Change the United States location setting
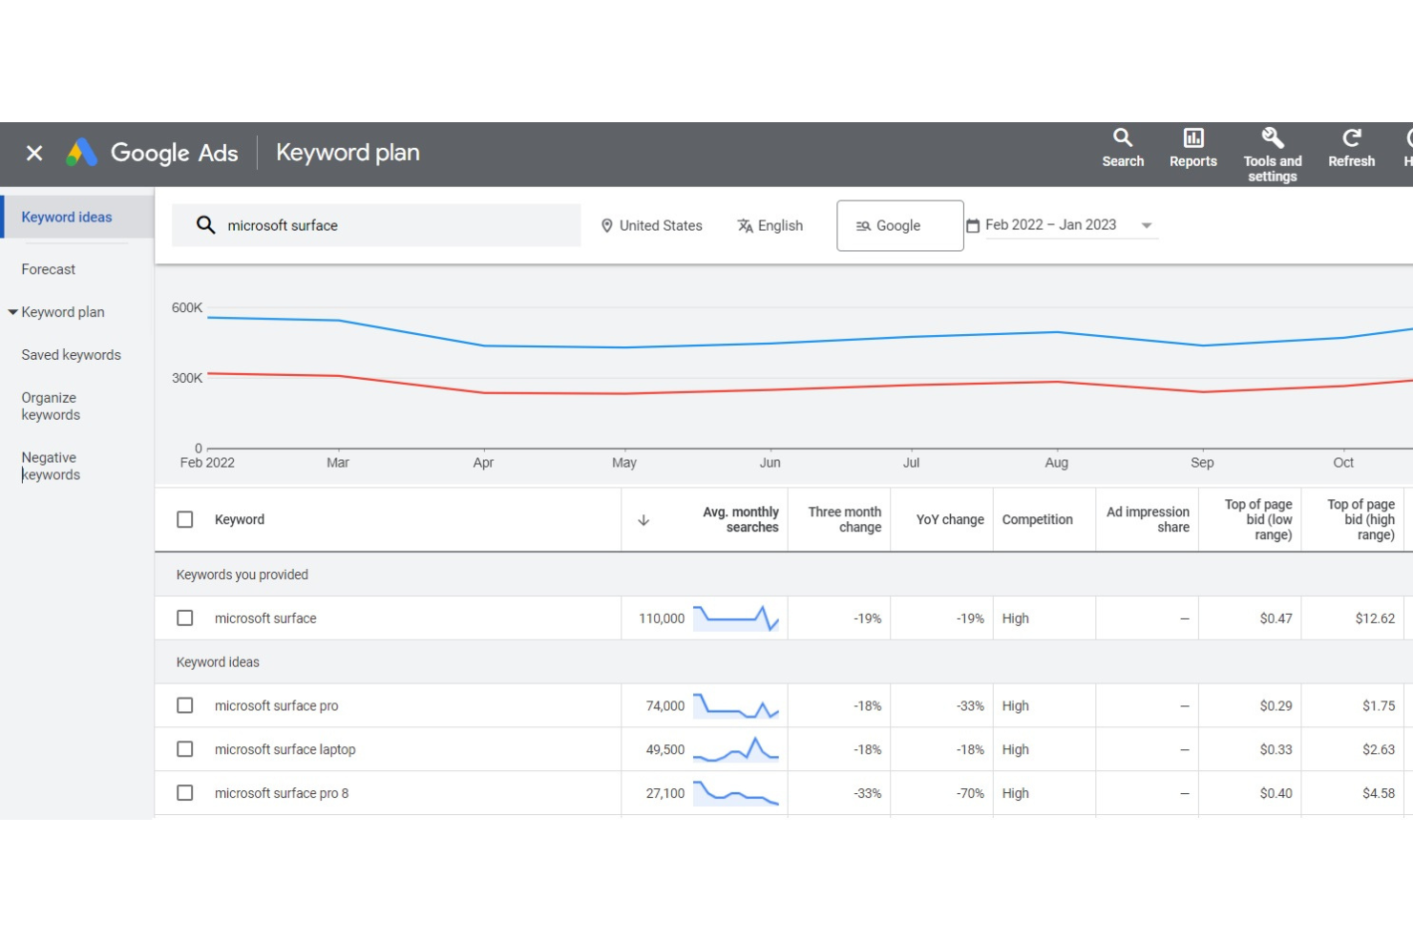This screenshot has height=942, width=1413. coord(652,226)
